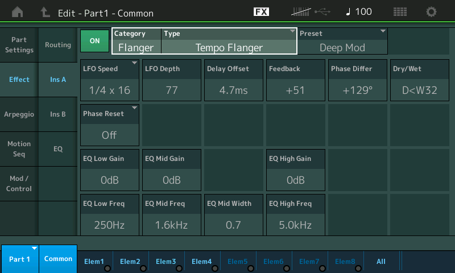Select the EQ Low Freq 250Hz parameter

[110, 215]
